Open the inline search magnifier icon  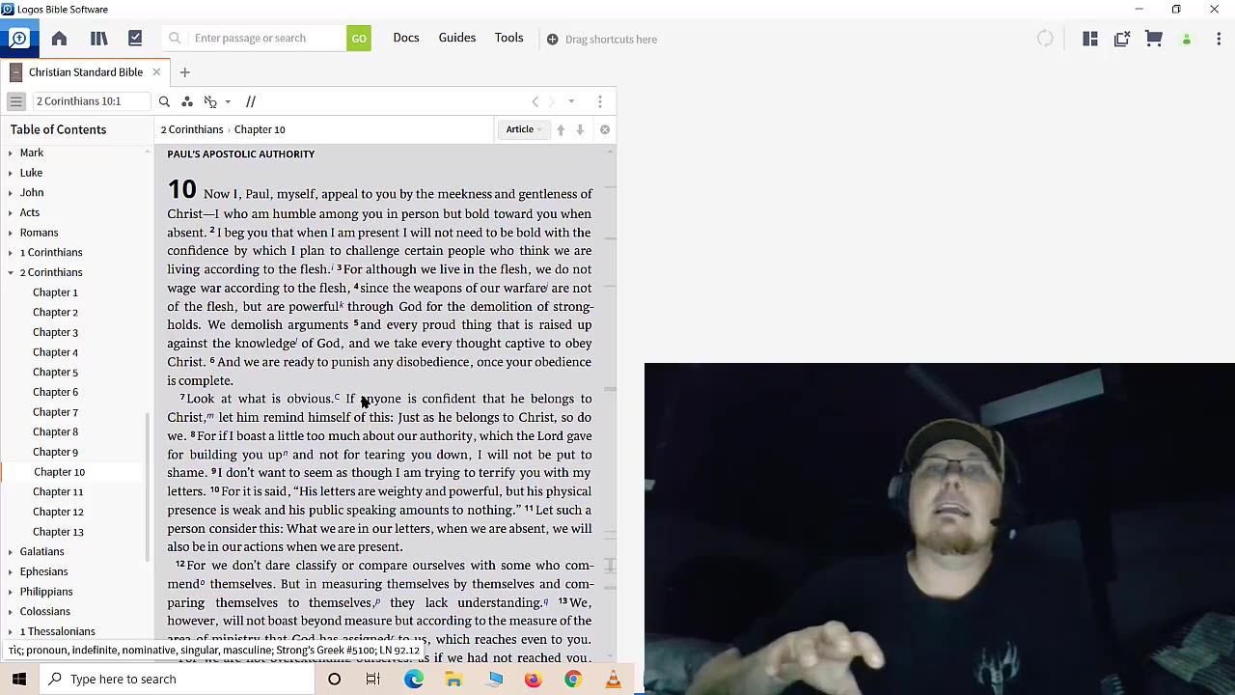pyautogui.click(x=164, y=101)
